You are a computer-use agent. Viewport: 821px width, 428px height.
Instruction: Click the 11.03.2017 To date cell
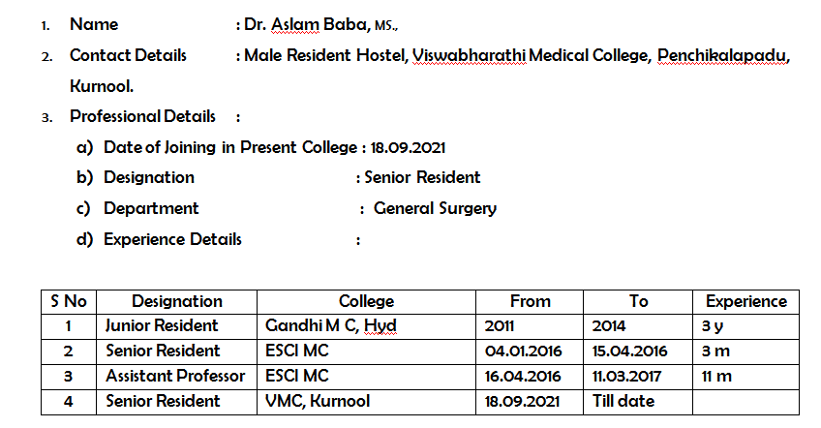pyautogui.click(x=638, y=377)
